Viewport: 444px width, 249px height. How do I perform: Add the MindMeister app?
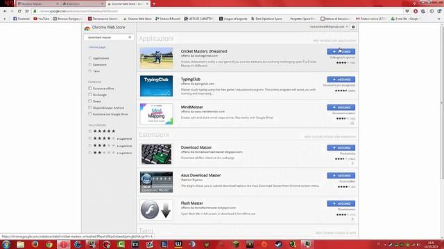(x=341, y=107)
